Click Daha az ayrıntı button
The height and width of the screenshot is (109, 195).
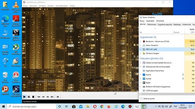pos(147,99)
